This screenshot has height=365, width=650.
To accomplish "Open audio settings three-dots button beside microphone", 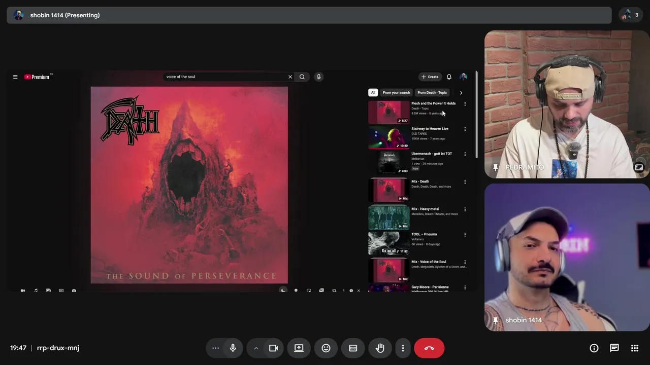I will click(x=215, y=348).
